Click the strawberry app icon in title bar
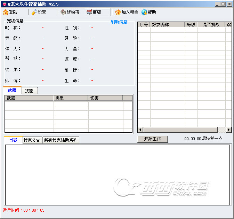This screenshot has width=234, height=219. [5, 4]
